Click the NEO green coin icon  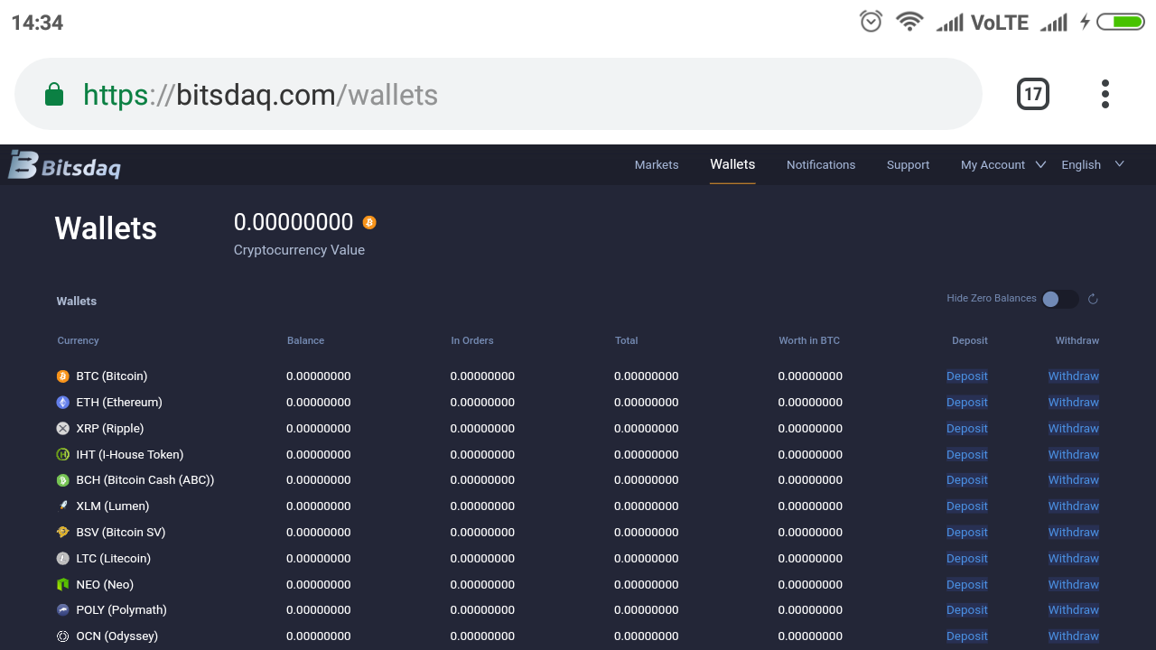62,584
